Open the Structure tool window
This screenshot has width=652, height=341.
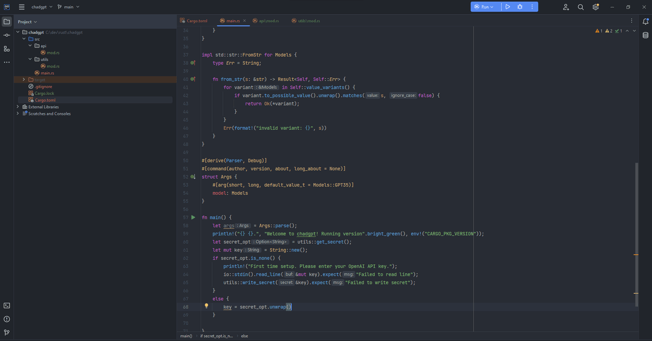click(7, 49)
